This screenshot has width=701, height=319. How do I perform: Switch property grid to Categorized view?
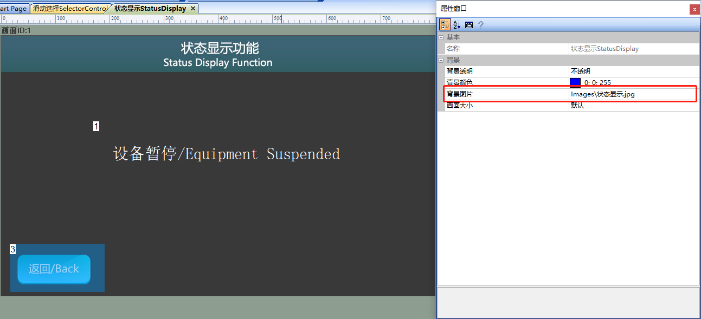[x=445, y=24]
